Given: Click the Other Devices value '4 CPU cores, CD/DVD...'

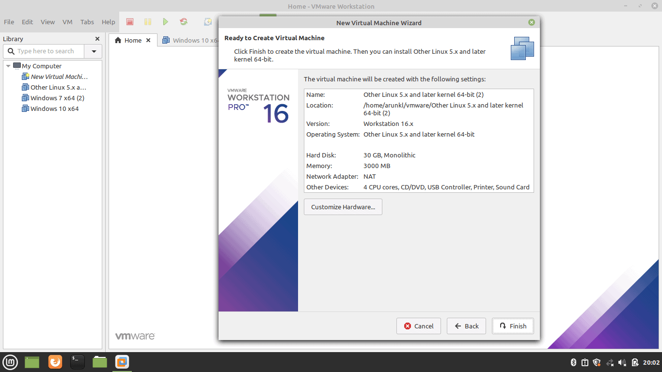Looking at the screenshot, I should (x=446, y=187).
